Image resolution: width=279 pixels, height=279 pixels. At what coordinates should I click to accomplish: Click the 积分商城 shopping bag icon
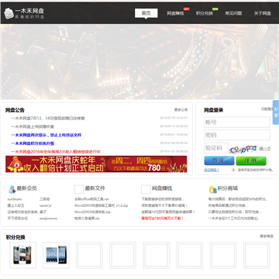click(213, 189)
